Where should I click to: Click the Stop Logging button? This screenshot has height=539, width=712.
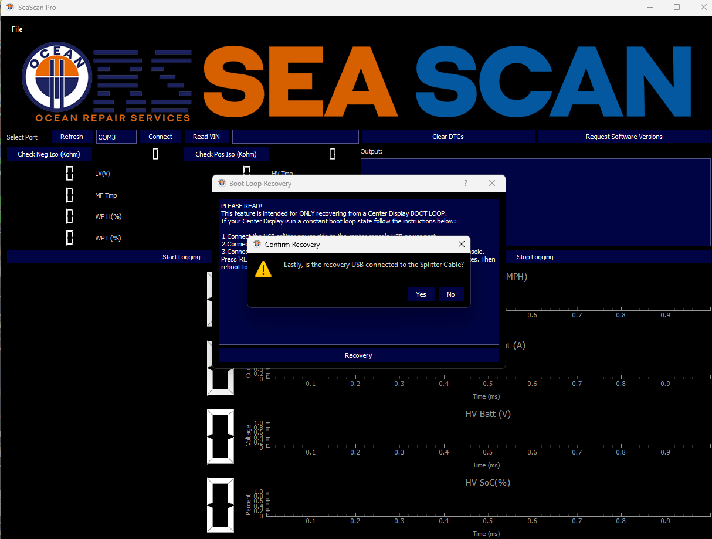point(534,257)
